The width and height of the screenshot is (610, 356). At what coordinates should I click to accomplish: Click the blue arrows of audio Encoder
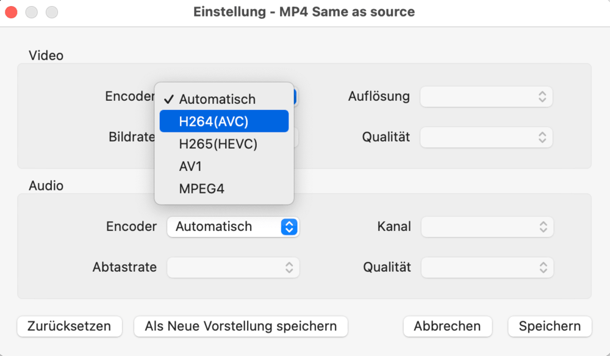click(x=289, y=227)
